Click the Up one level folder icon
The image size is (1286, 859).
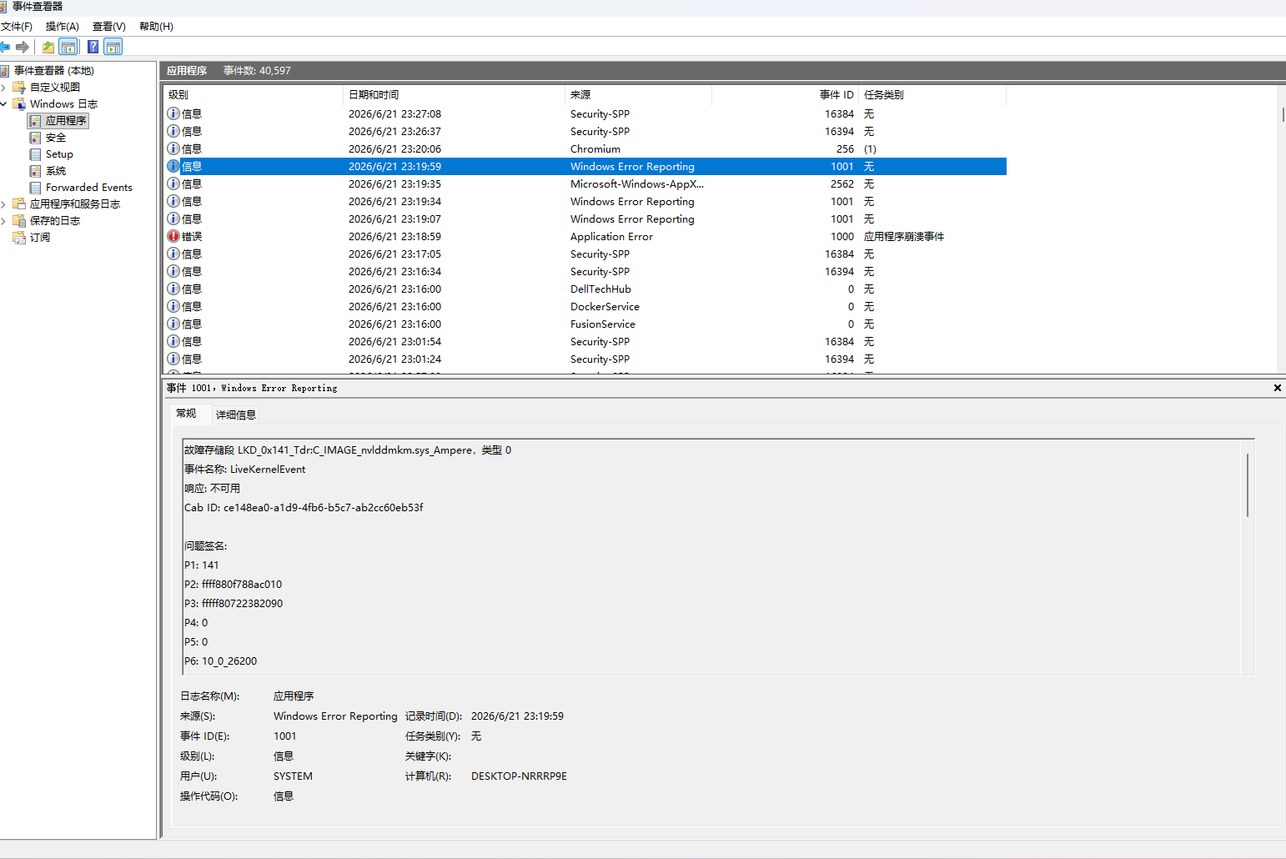[48, 47]
